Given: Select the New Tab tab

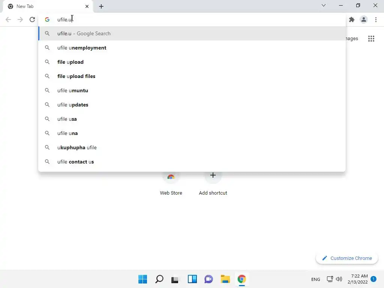Looking at the screenshot, I should [x=48, y=6].
